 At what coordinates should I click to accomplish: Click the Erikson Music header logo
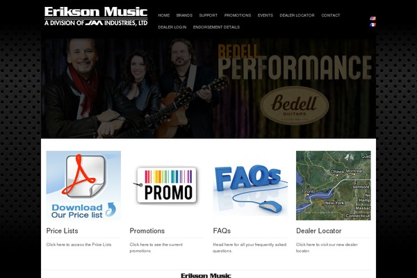tap(96, 17)
